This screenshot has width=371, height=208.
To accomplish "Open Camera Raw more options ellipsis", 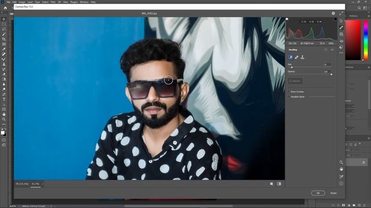I will point(341,53).
